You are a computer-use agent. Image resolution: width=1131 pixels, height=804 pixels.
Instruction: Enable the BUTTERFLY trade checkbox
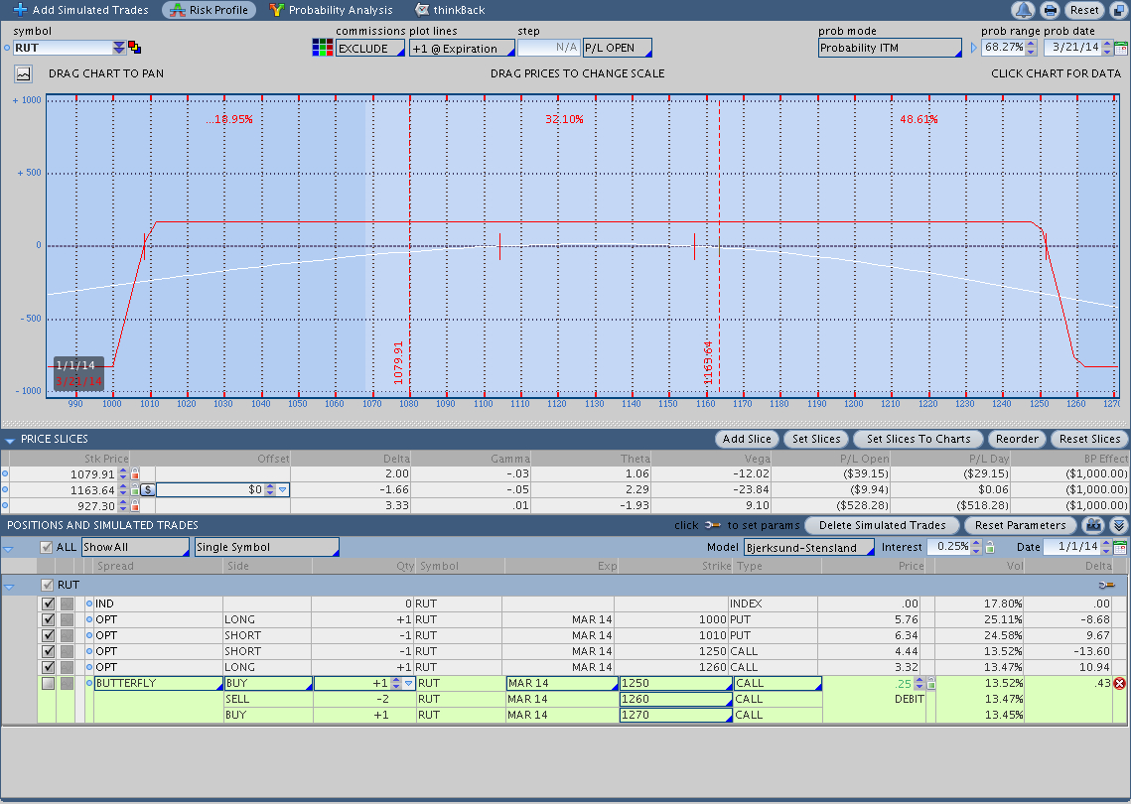[x=48, y=683]
